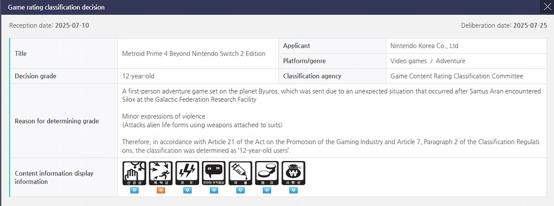The height and width of the screenshot is (206, 554).
Task: Click the deliberation date 2025-07-25
Action: tap(530, 25)
